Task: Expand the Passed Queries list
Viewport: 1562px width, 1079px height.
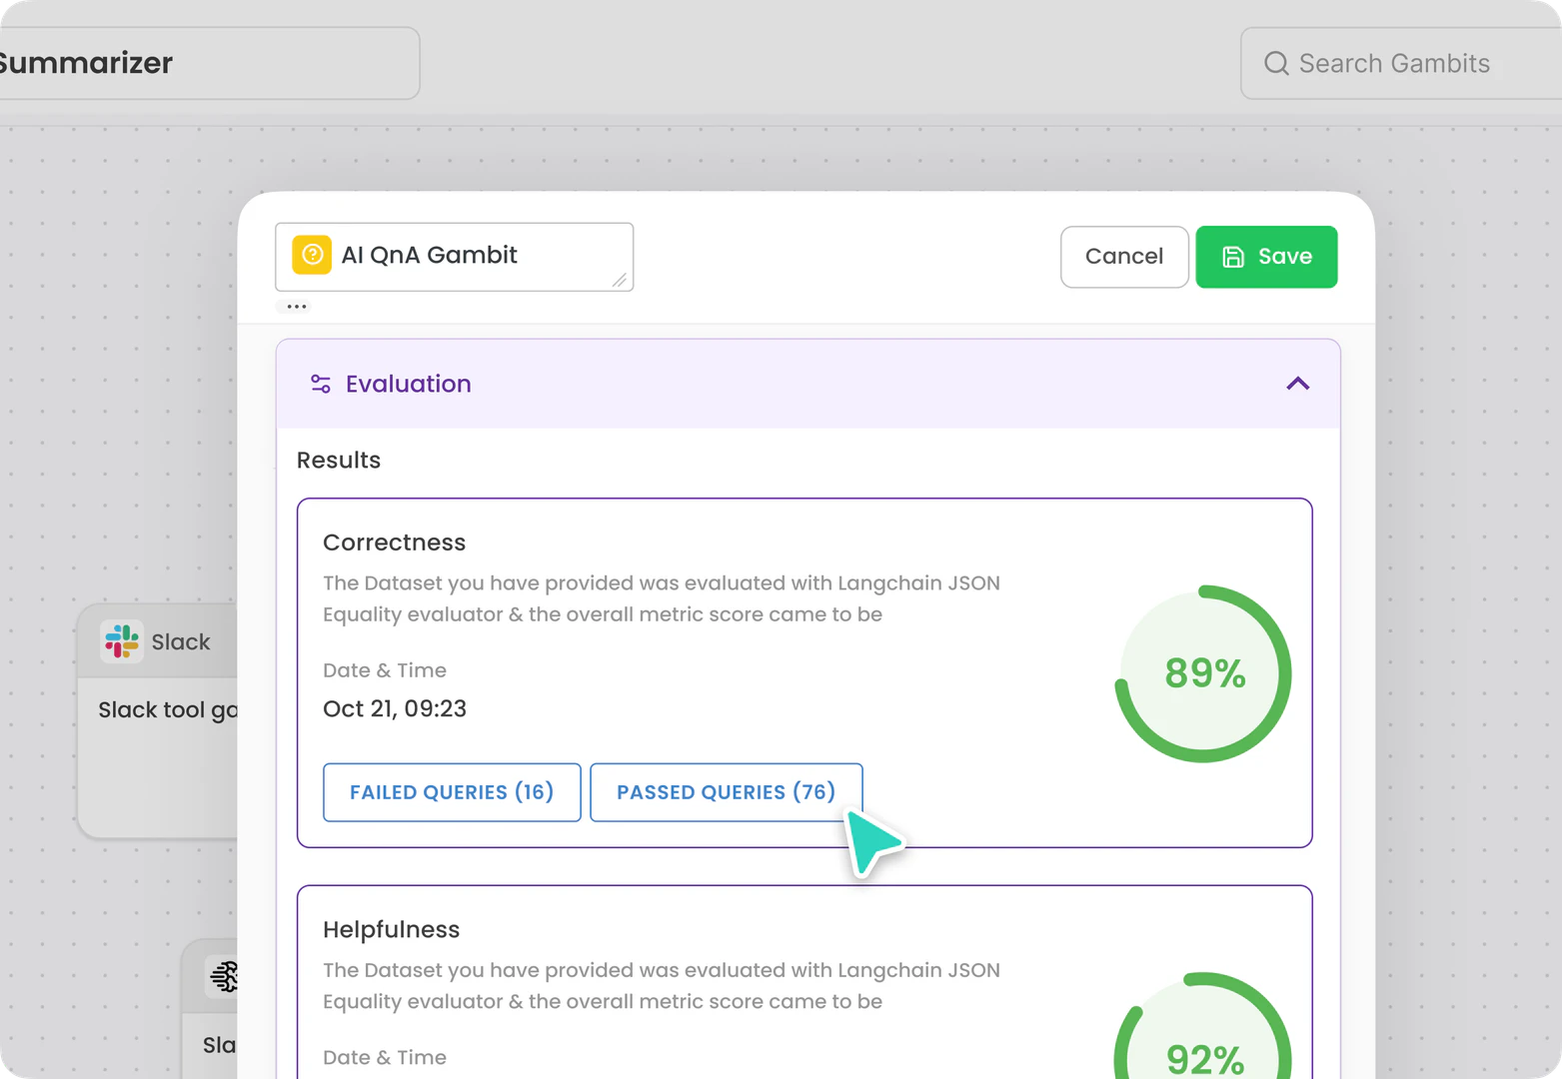Action: [726, 791]
